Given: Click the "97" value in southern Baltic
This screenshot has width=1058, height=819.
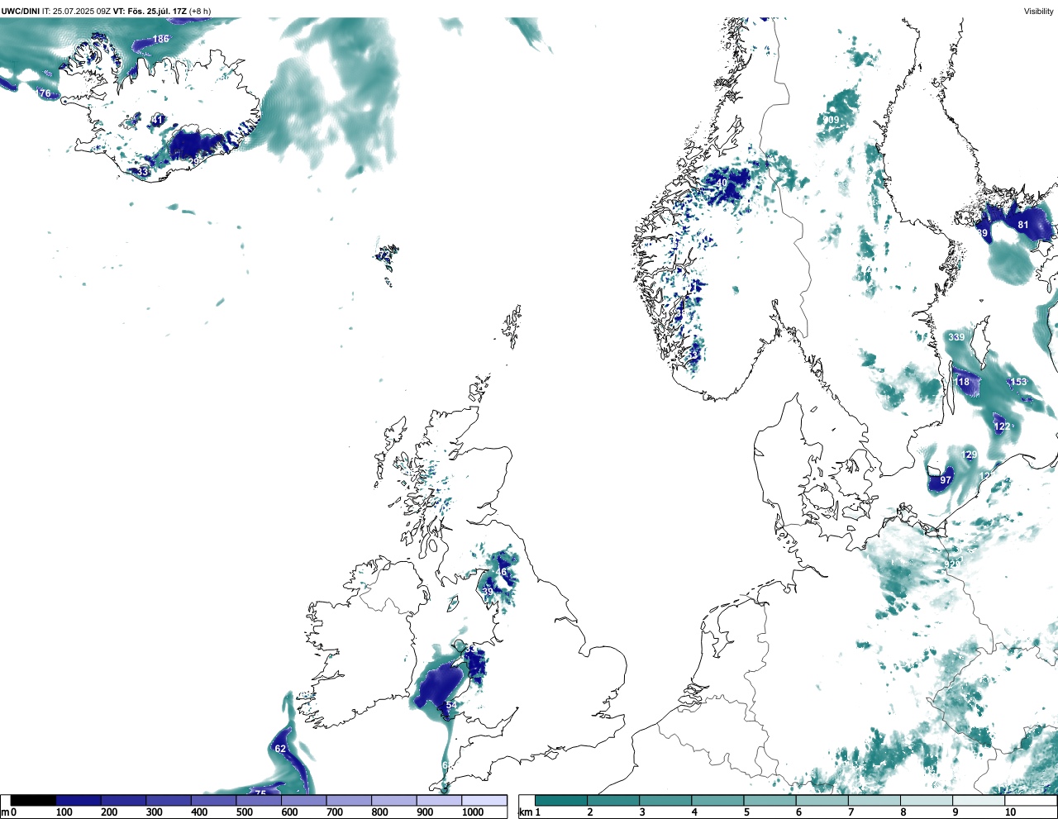Looking at the screenshot, I should [x=946, y=479].
